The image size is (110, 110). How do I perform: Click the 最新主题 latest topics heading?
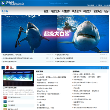click(x=39, y=71)
